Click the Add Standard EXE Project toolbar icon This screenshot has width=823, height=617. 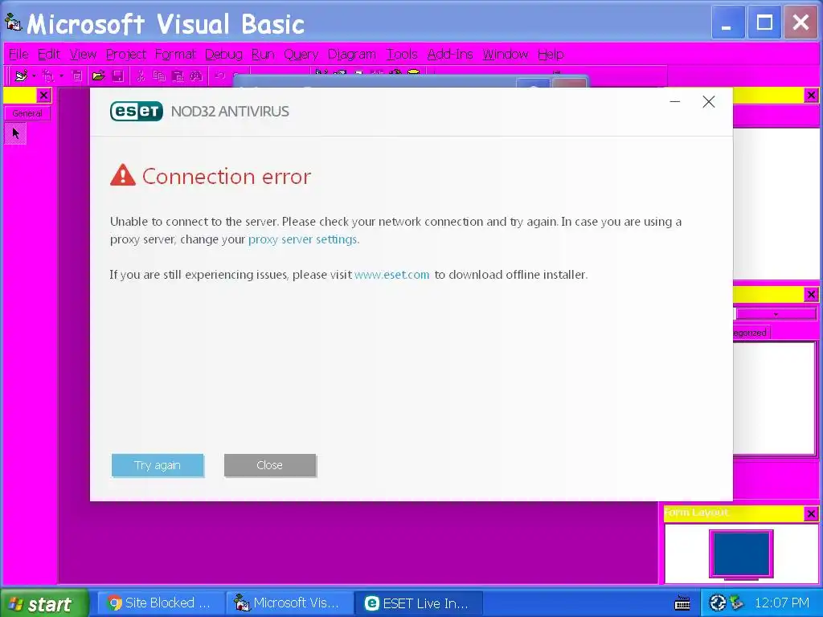(x=20, y=76)
